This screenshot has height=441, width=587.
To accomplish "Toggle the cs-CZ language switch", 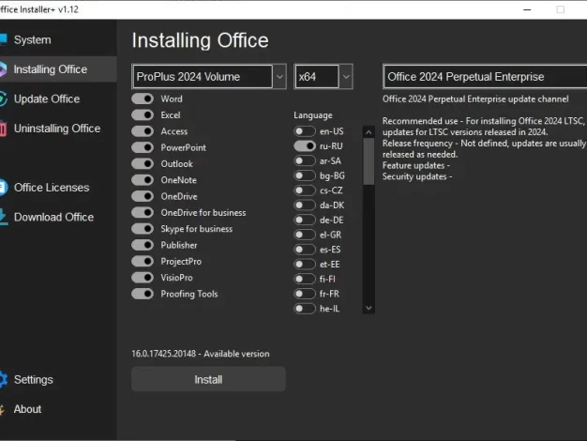I will coord(305,190).
